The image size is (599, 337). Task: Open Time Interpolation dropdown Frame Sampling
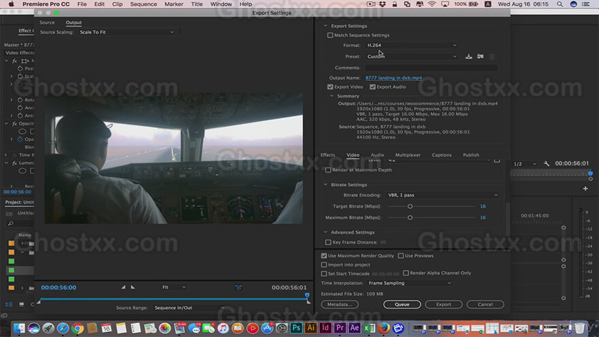point(410,283)
